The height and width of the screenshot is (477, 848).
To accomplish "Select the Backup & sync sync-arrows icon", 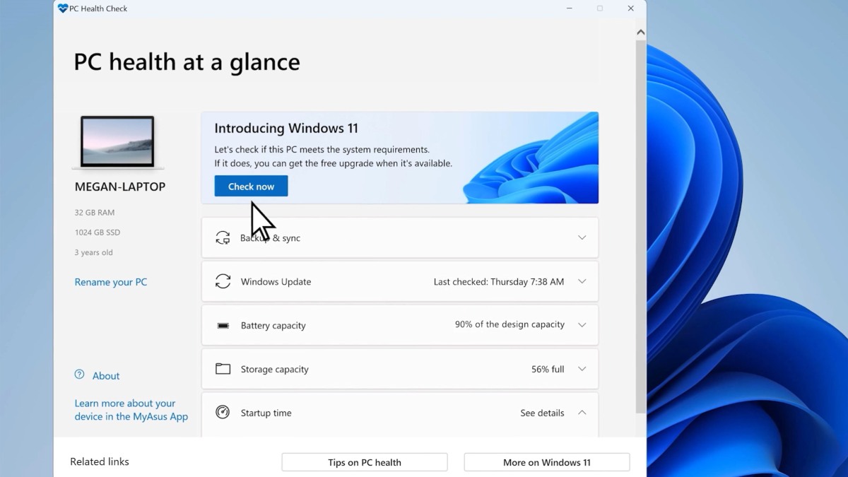I will 223,237.
